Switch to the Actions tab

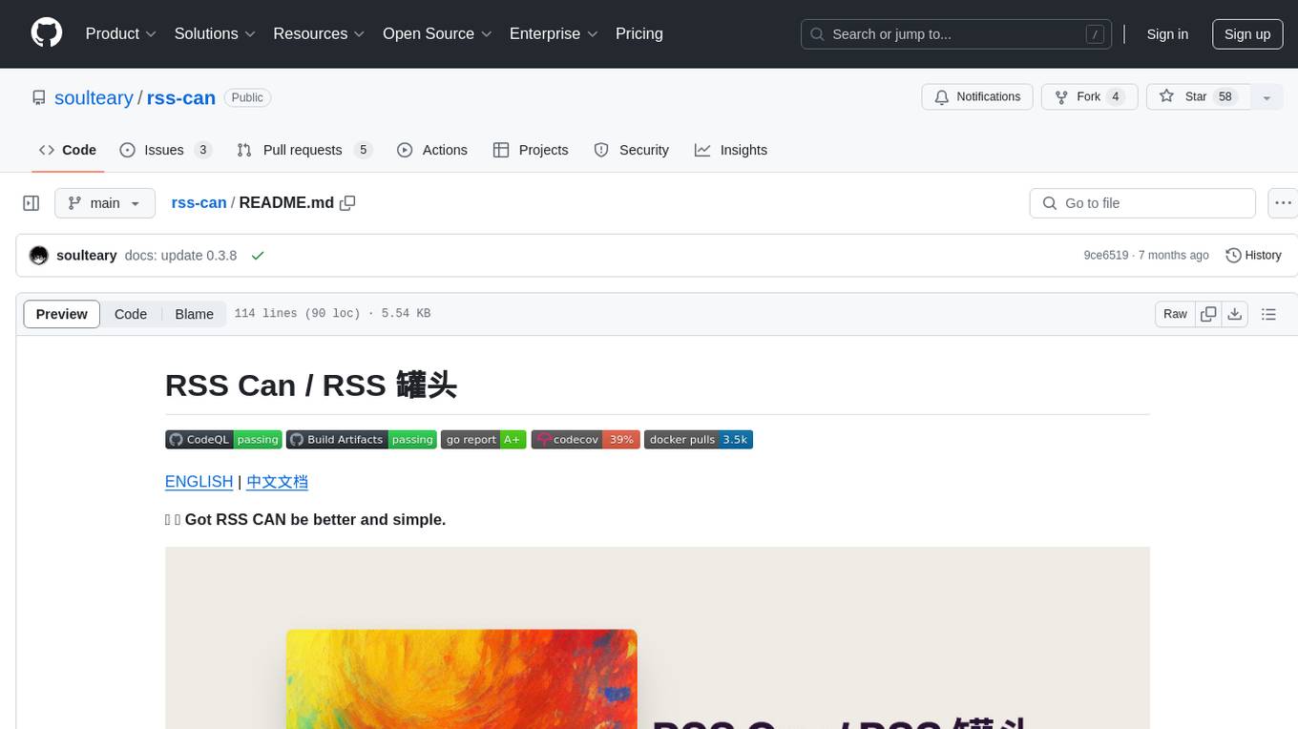[432, 150]
